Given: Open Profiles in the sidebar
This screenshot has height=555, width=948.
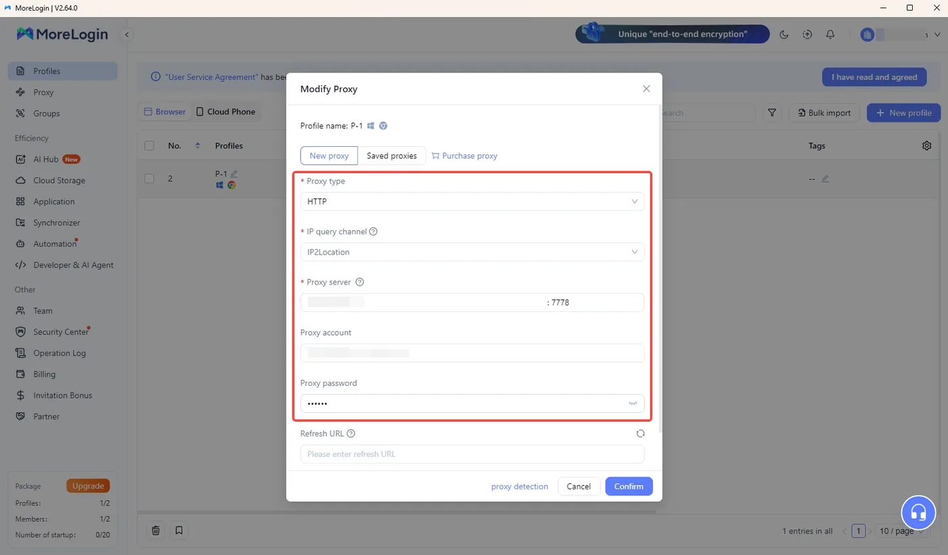Looking at the screenshot, I should 62,71.
